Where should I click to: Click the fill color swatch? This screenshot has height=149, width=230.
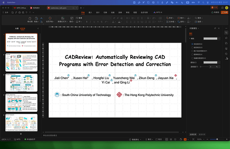210,63
